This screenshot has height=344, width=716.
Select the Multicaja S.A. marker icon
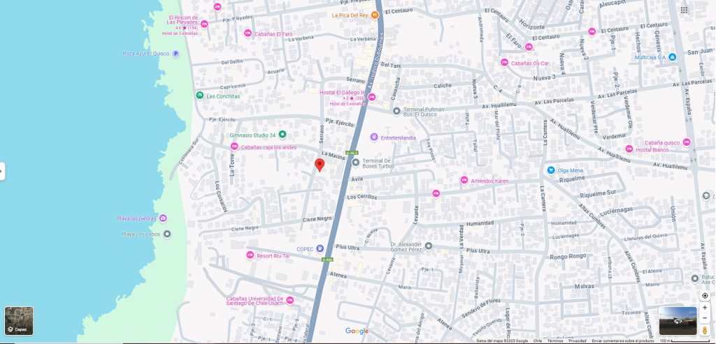click(x=672, y=57)
